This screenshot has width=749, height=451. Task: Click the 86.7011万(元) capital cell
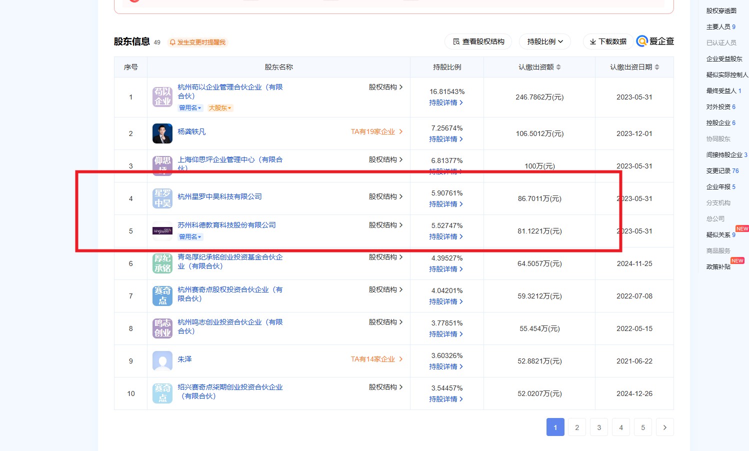point(539,198)
